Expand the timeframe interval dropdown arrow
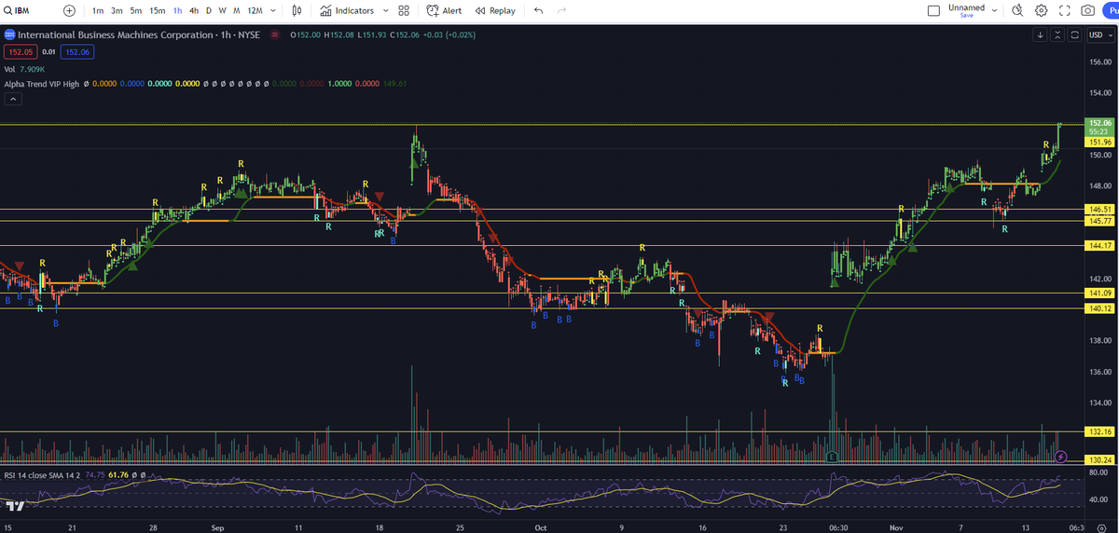The image size is (1119, 533). point(272,11)
